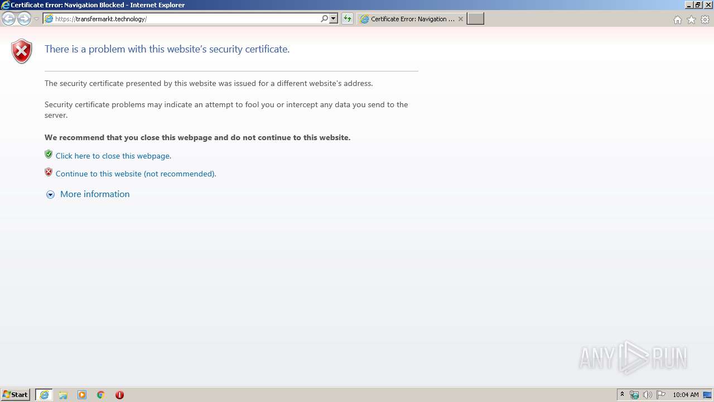Go back with the browser Back arrow
This screenshot has width=714, height=402.
tap(8, 19)
